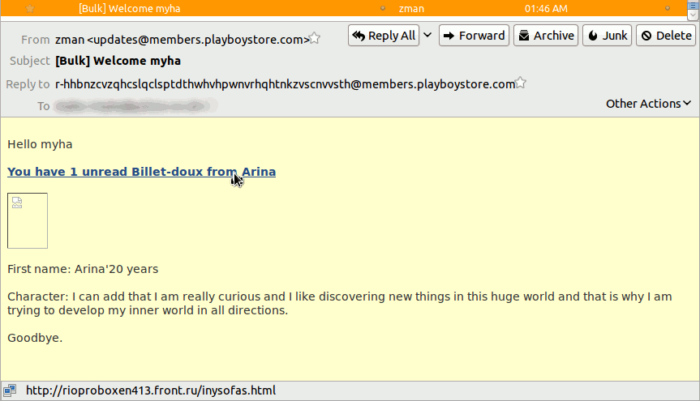
Task: Click the blurred recipient in To field
Action: [135, 106]
